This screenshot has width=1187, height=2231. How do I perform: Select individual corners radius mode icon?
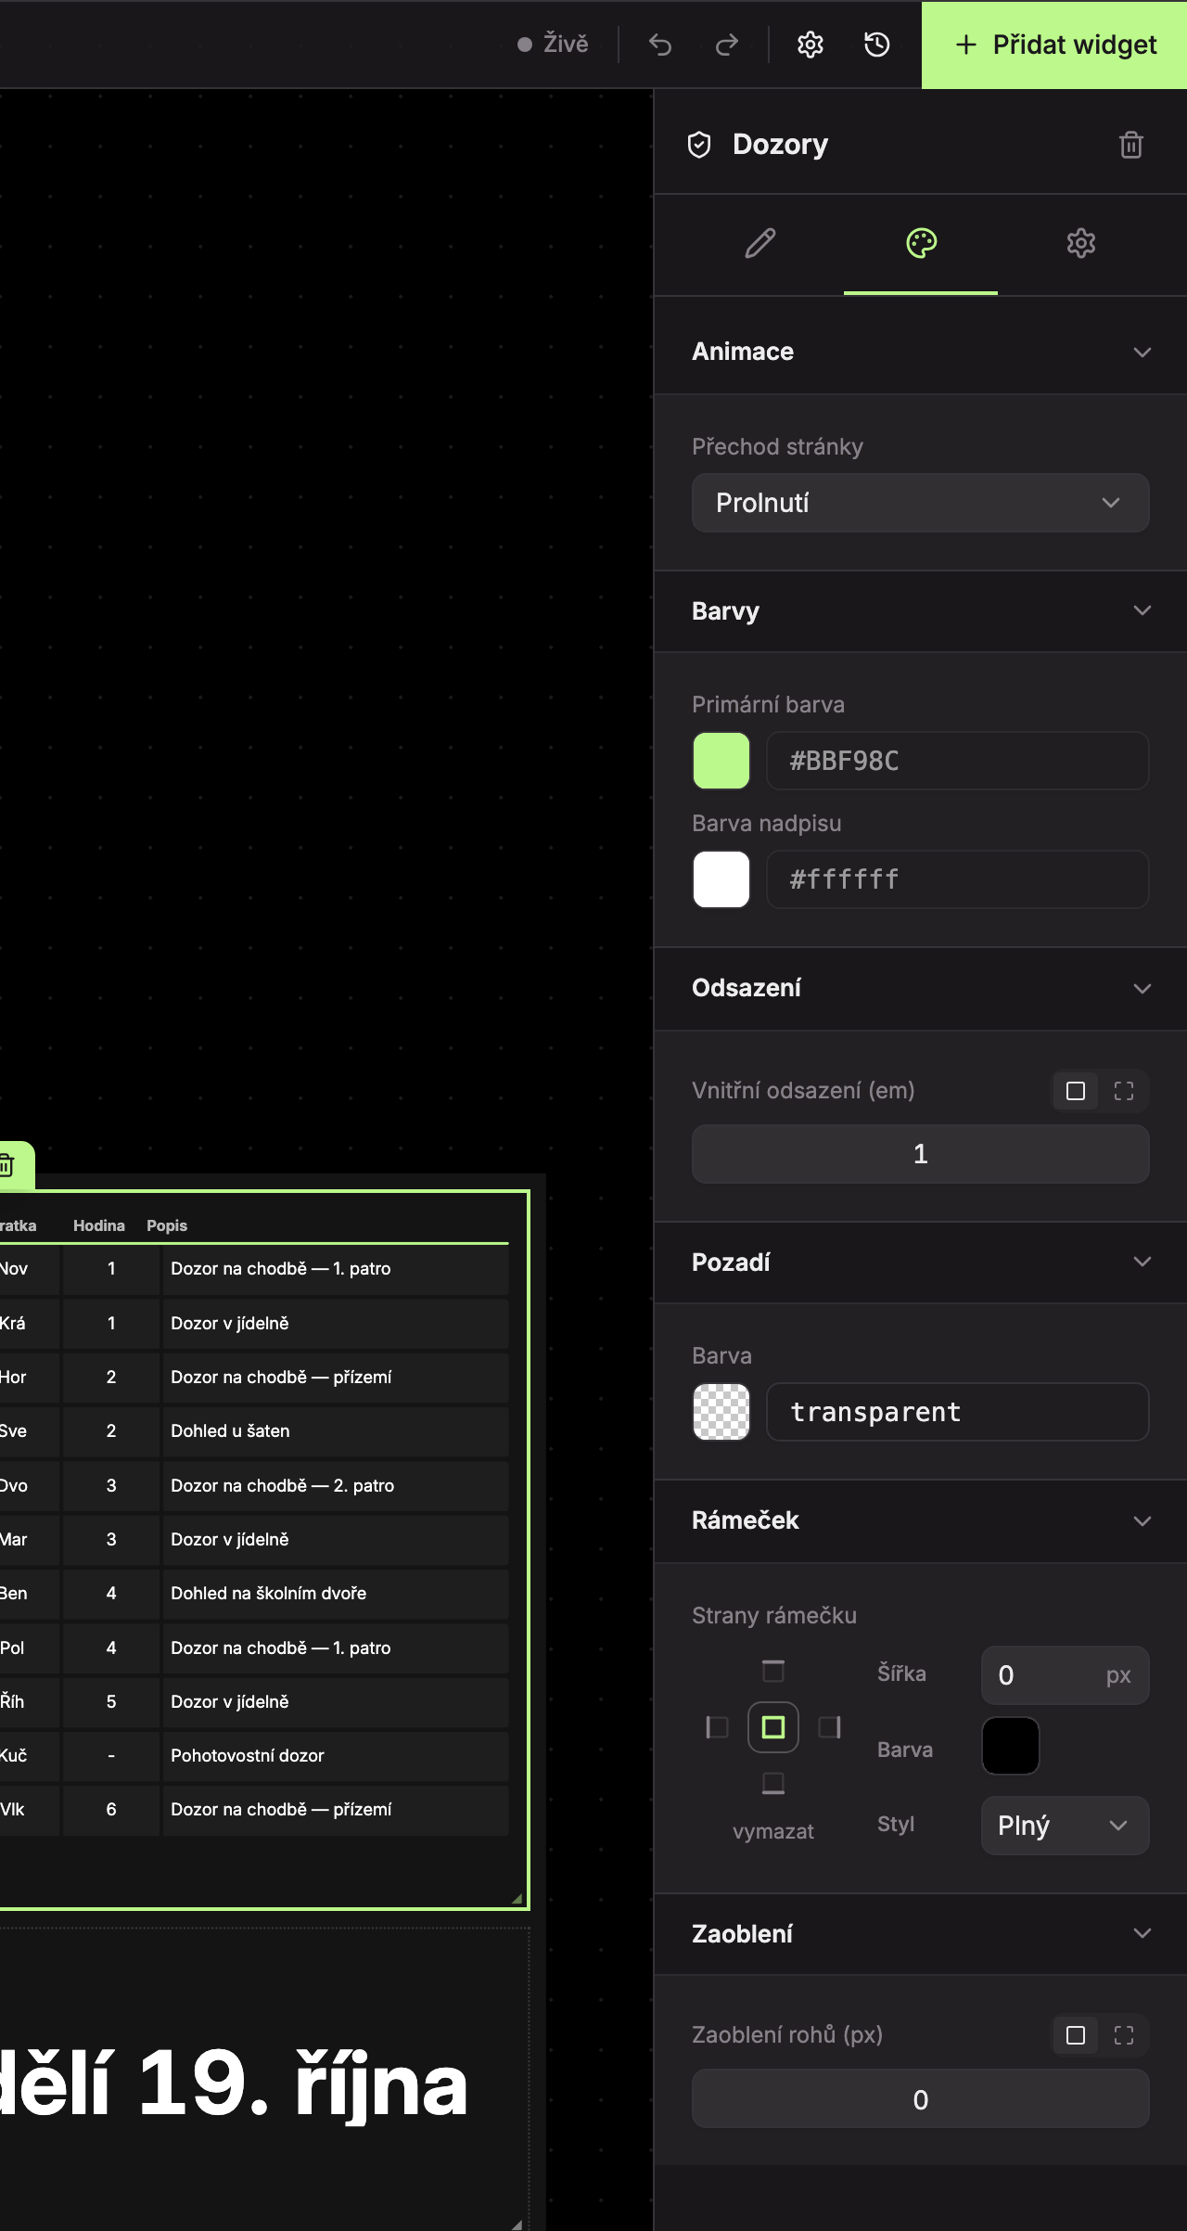[x=1124, y=2035]
